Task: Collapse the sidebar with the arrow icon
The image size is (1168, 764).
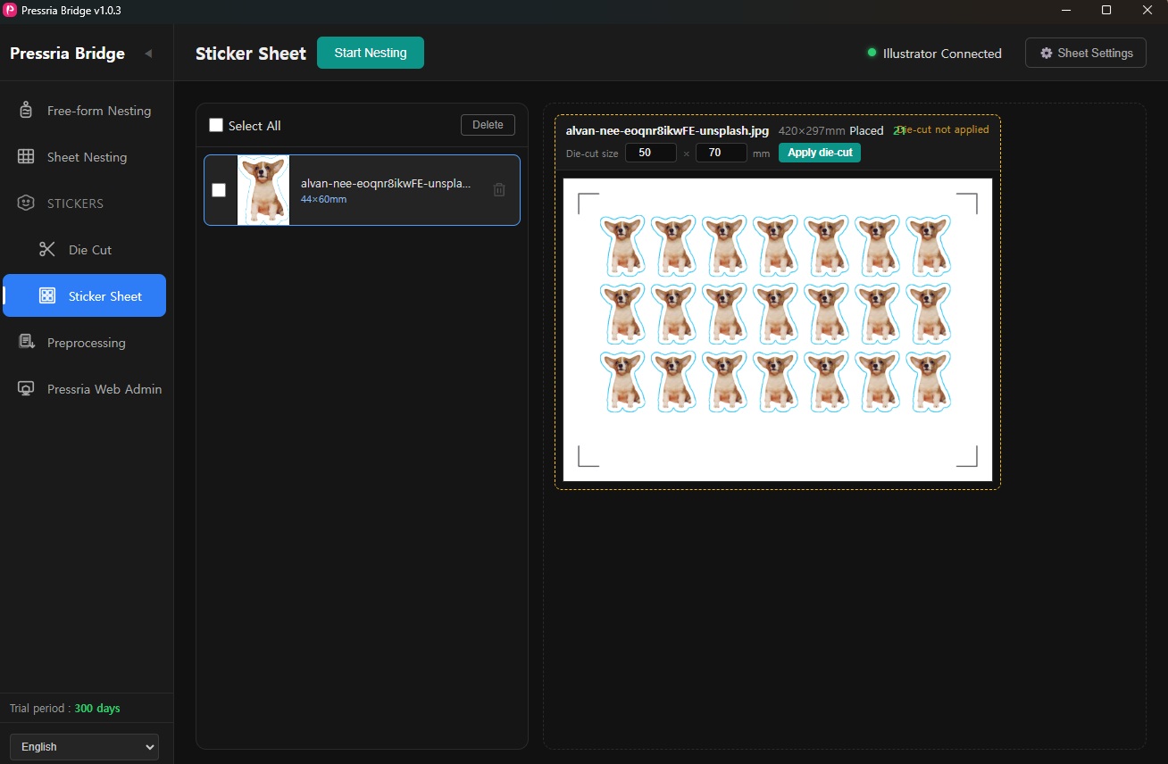Action: [x=148, y=54]
